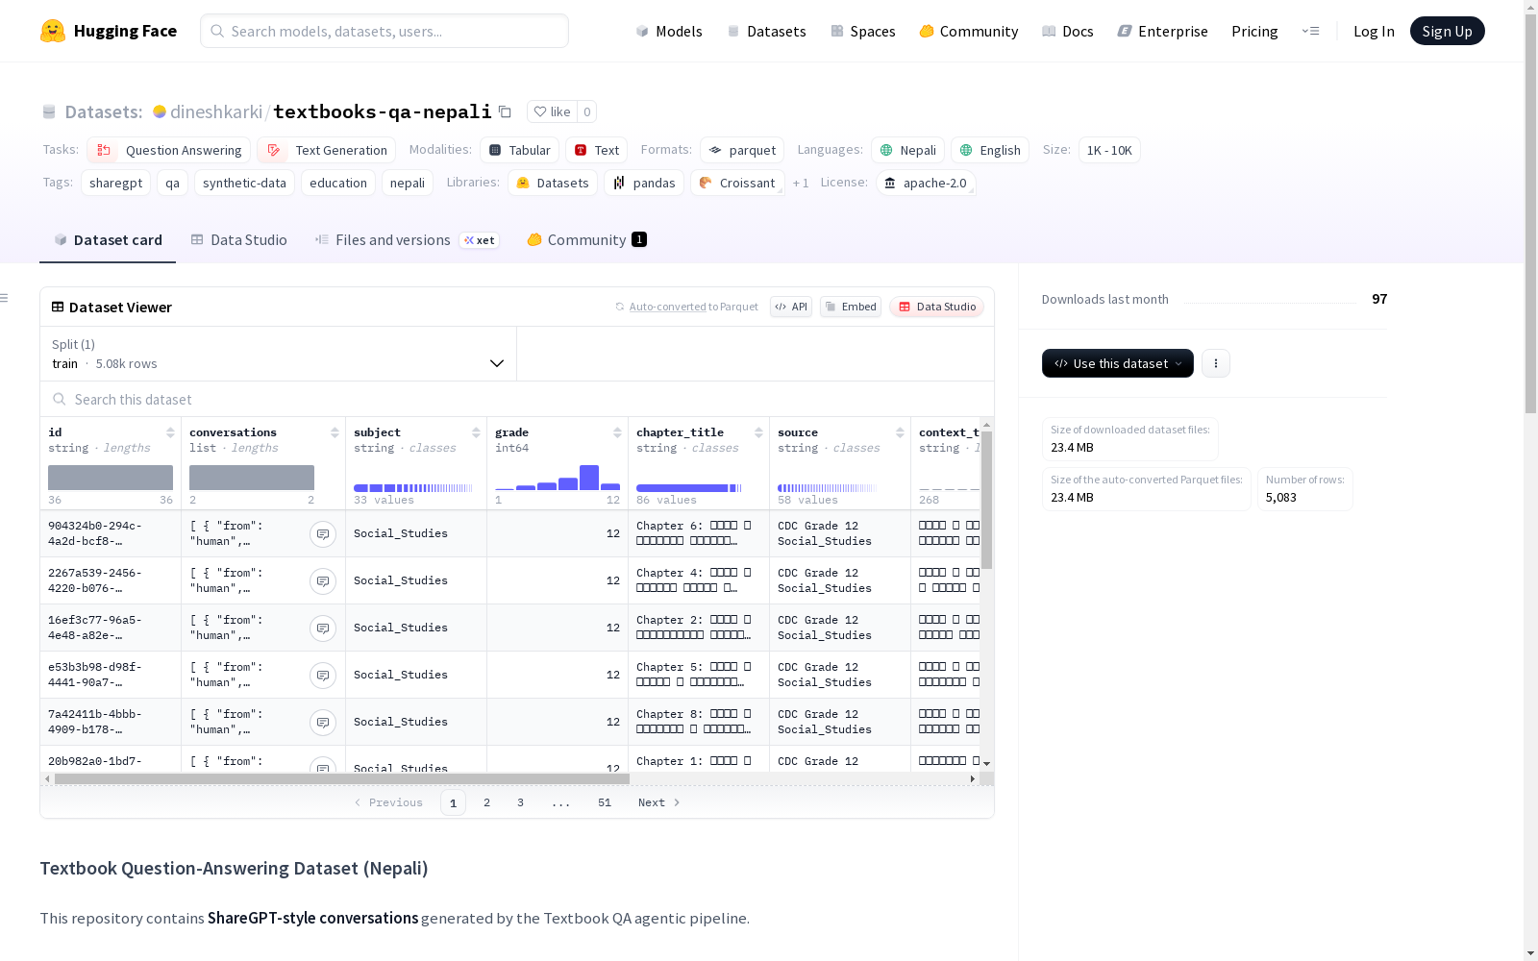This screenshot has width=1538, height=961.
Task: Go to Spaces in the navbar
Action: point(863,31)
